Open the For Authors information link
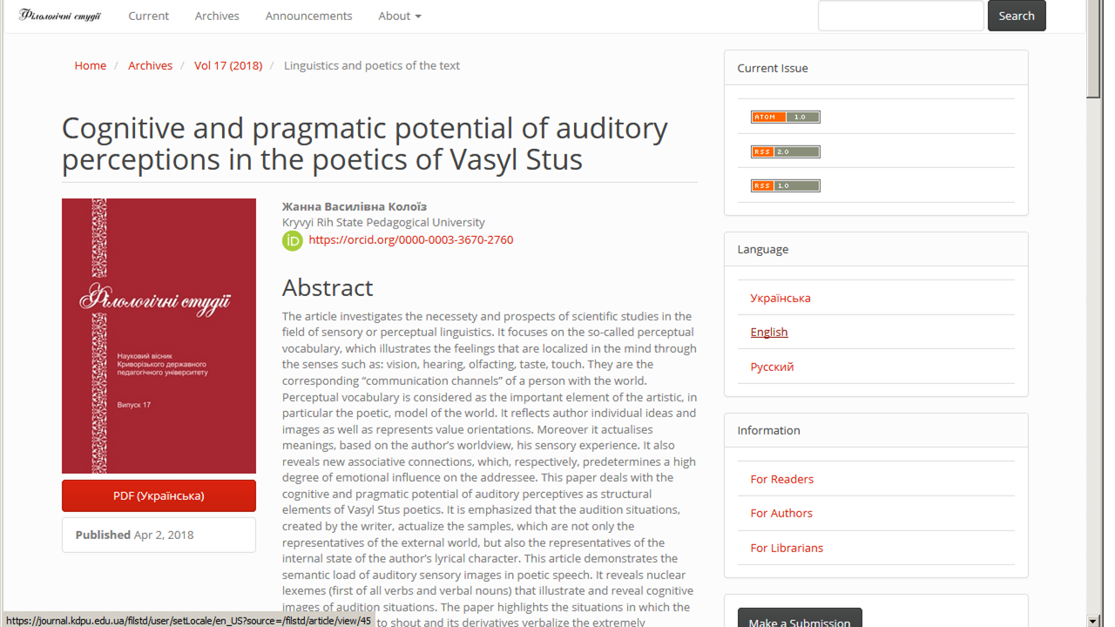Viewport: 1115px width, 627px height. [780, 513]
